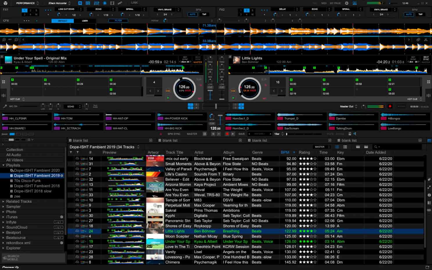Click the LINK button

coord(134,3)
